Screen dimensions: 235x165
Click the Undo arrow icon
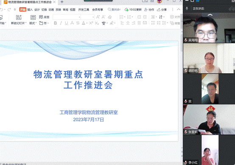2,10
